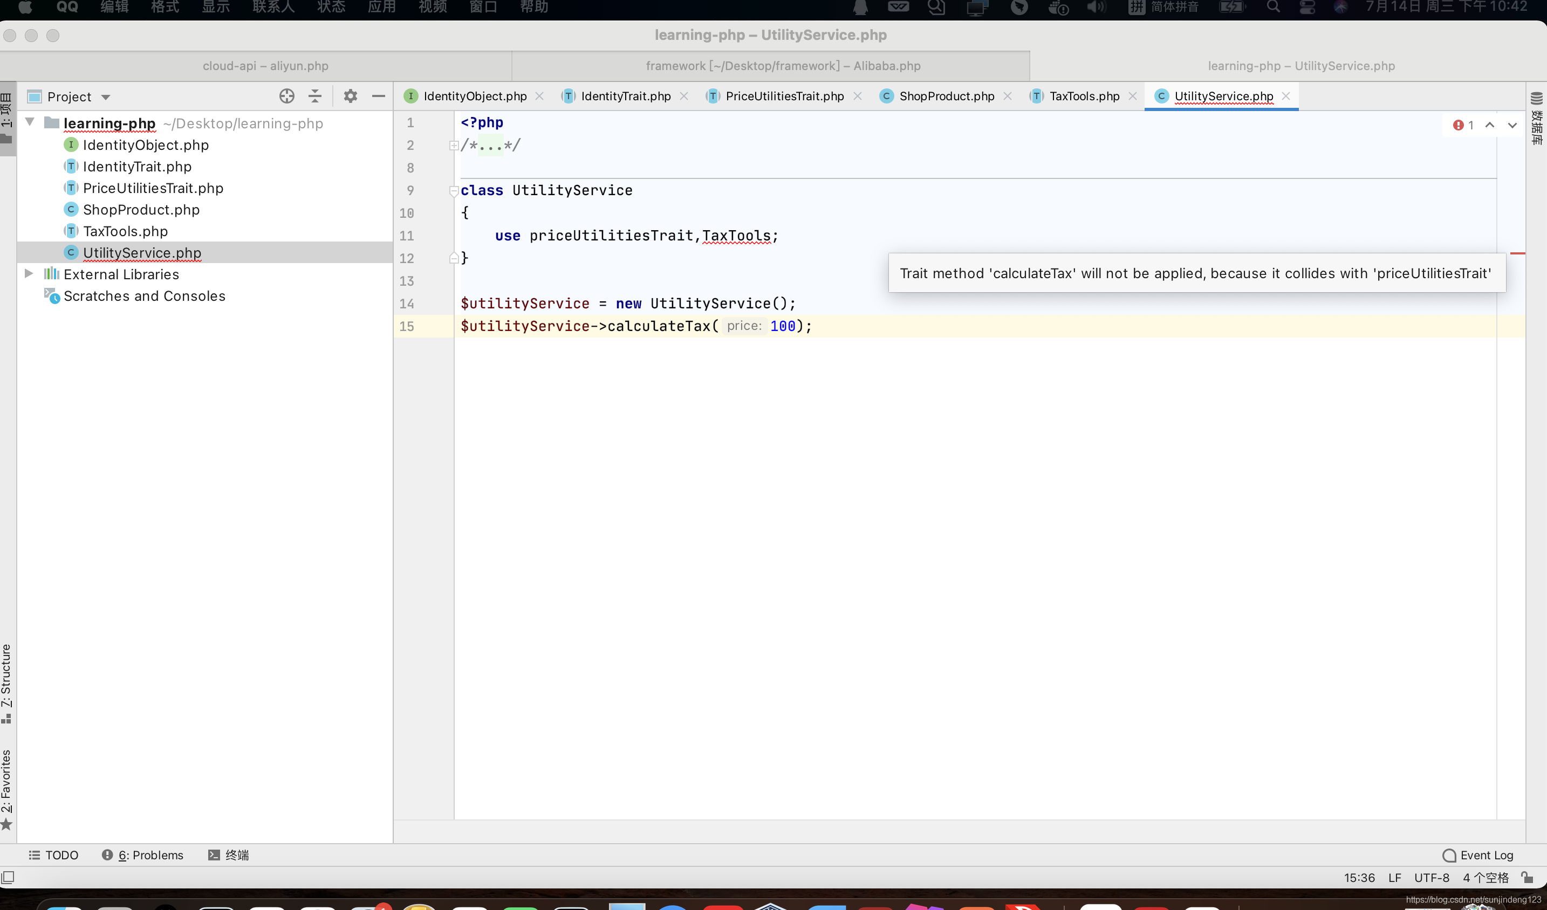Fold the UtilityService class block
1547x910 pixels.
[x=454, y=191]
